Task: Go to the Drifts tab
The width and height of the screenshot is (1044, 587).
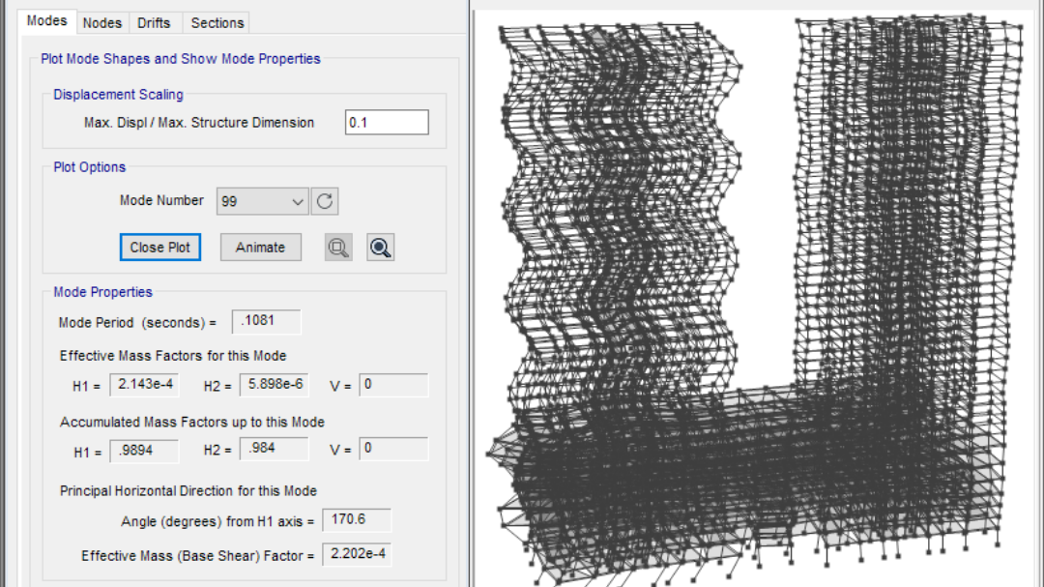Action: (x=154, y=22)
